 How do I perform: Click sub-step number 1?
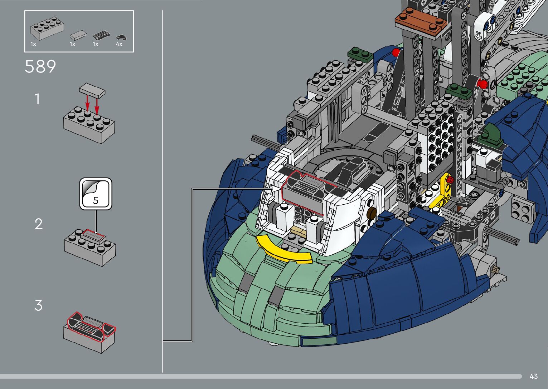(37, 99)
